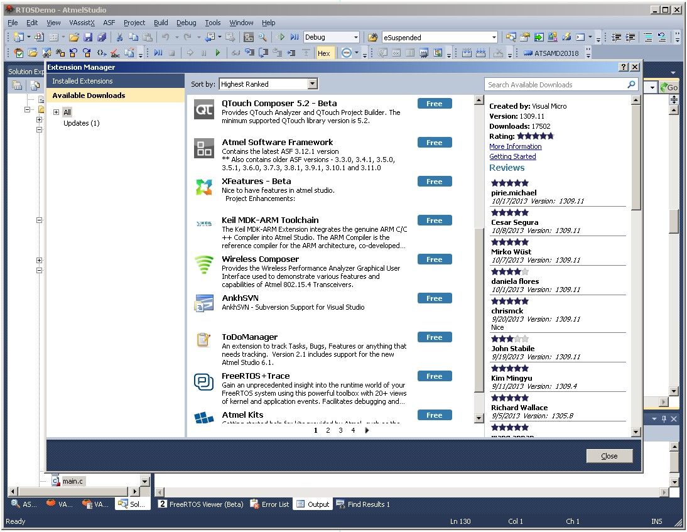Click the ToDoManager notepad icon

(x=204, y=340)
